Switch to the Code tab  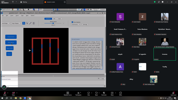[59, 19]
